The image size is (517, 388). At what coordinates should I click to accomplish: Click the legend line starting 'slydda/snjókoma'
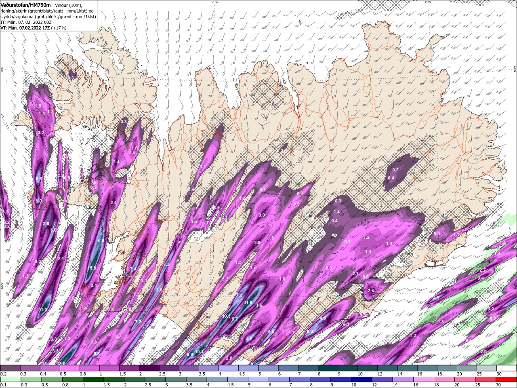(x=48, y=17)
